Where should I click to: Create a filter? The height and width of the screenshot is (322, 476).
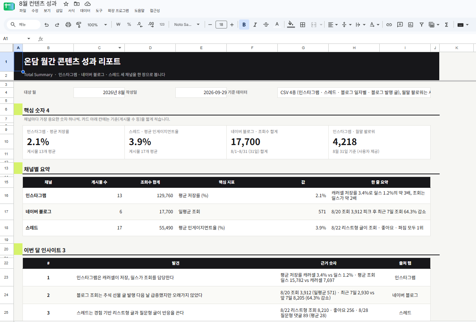coord(422,25)
